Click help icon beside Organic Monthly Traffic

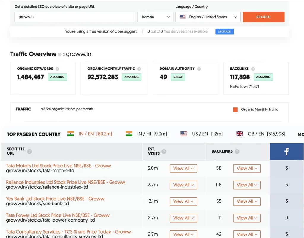tap(139, 69)
